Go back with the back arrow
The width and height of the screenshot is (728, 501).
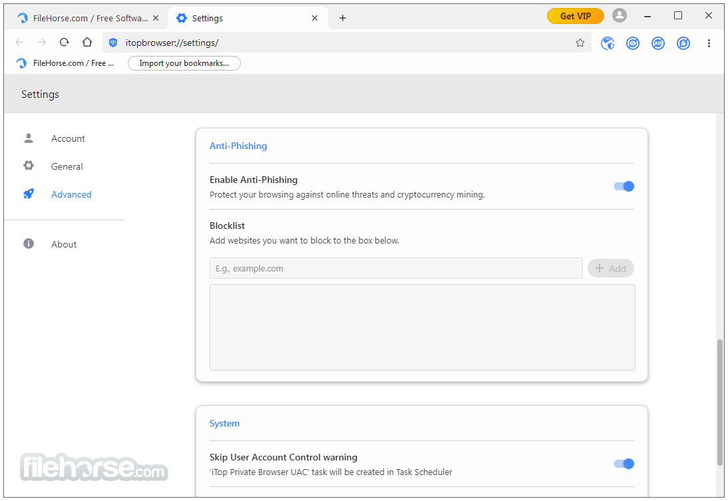19,43
